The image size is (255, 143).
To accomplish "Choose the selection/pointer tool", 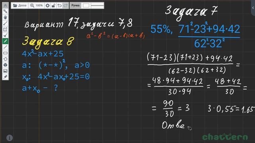I will click(x=5, y=12).
